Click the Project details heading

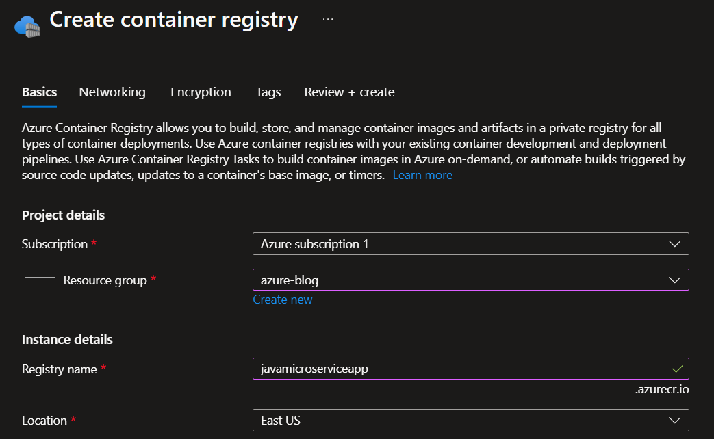63,215
